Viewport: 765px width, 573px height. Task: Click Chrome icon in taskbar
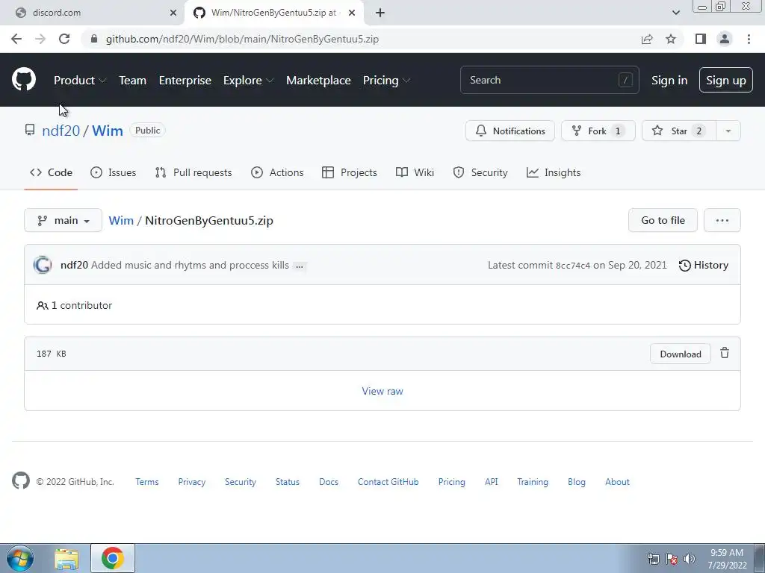pos(112,558)
